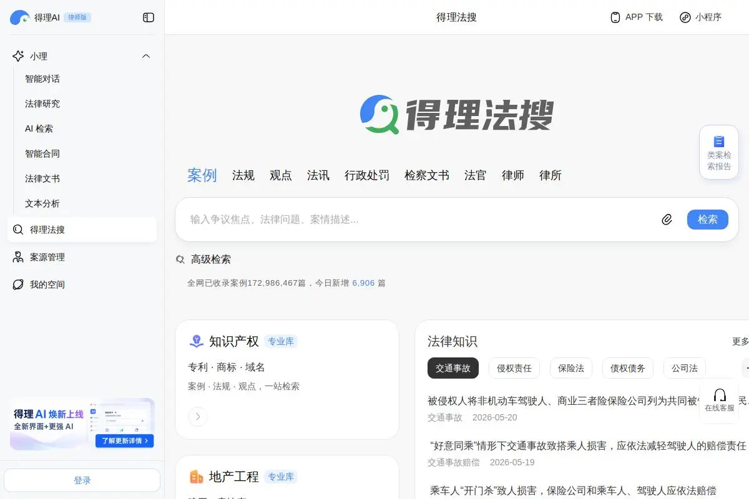The height and width of the screenshot is (499, 749).
Task: Click the 得理法搜 search icon in sidebar
Action: pyautogui.click(x=18, y=230)
